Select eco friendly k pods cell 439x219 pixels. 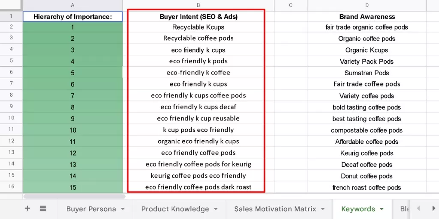pyautogui.click(x=198, y=61)
